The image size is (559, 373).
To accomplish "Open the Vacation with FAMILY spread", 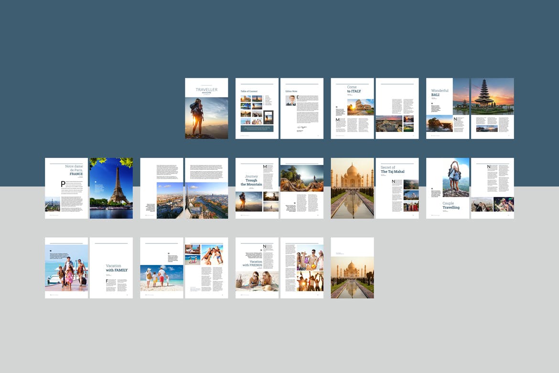I will pyautogui.click(x=111, y=267).
